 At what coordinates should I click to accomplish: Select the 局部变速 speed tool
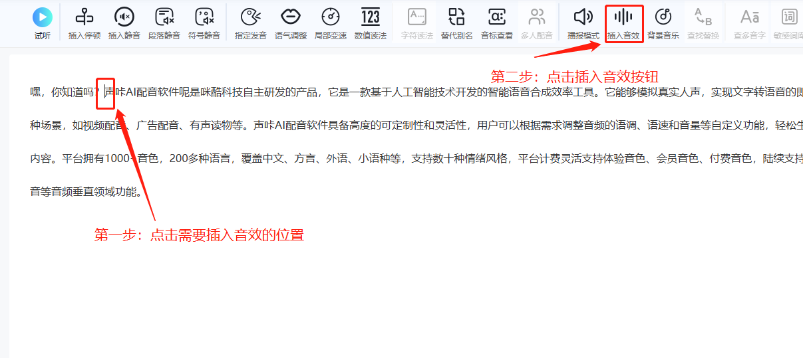pyautogui.click(x=331, y=23)
